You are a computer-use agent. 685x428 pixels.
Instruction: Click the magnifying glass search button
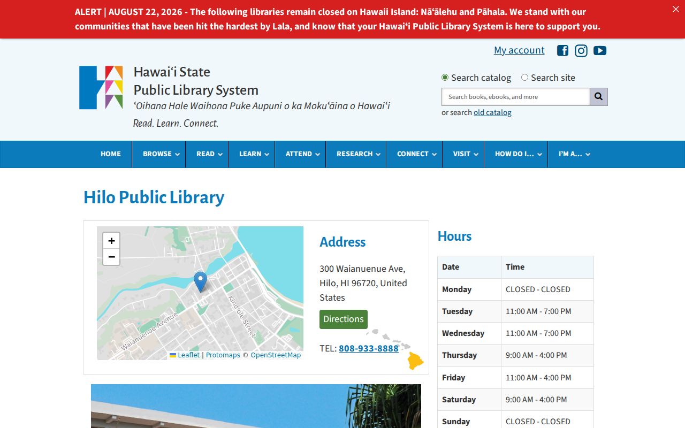coord(599,97)
